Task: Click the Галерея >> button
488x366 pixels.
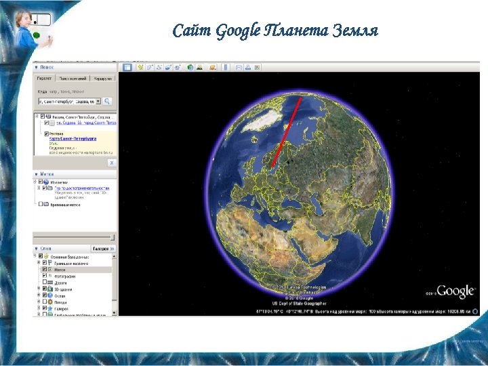Action: [x=104, y=249]
